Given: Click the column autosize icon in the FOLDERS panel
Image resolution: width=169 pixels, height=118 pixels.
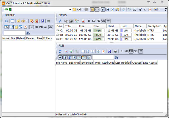Looking at the screenshot, I should click(21, 27).
